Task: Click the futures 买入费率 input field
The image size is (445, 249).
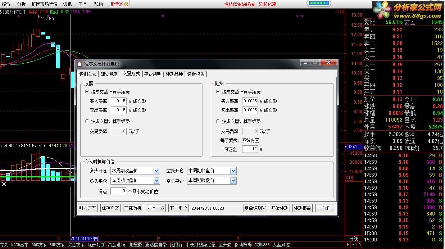Action: (x=250, y=101)
